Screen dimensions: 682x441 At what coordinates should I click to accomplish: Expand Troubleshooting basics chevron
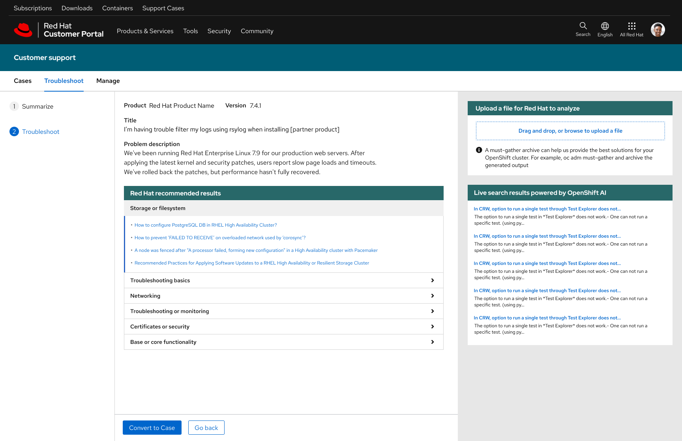[433, 280]
